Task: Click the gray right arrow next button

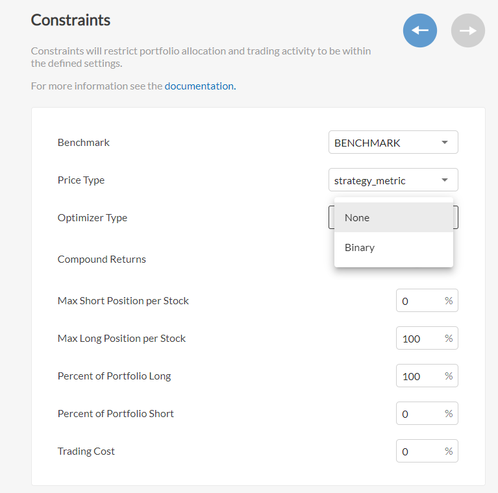Action: (468, 30)
